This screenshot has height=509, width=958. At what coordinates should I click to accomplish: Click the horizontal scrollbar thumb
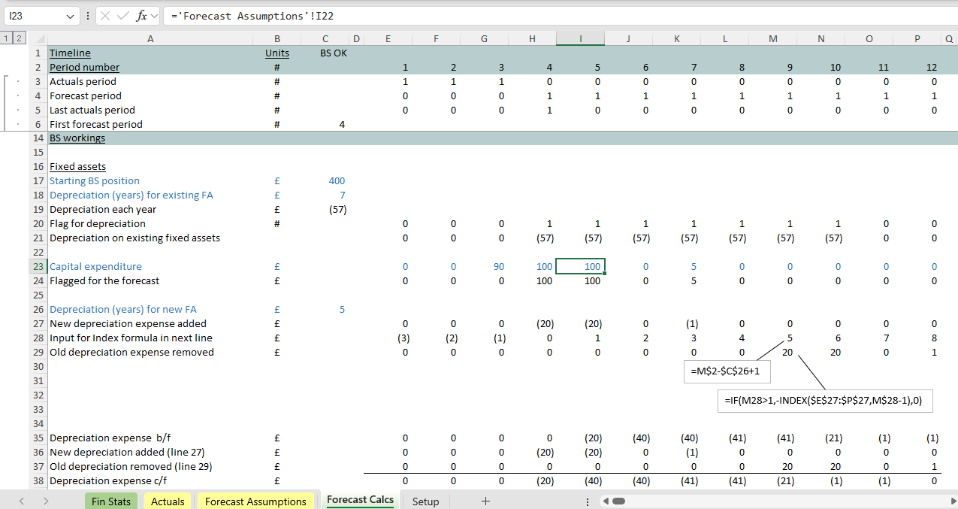618,501
